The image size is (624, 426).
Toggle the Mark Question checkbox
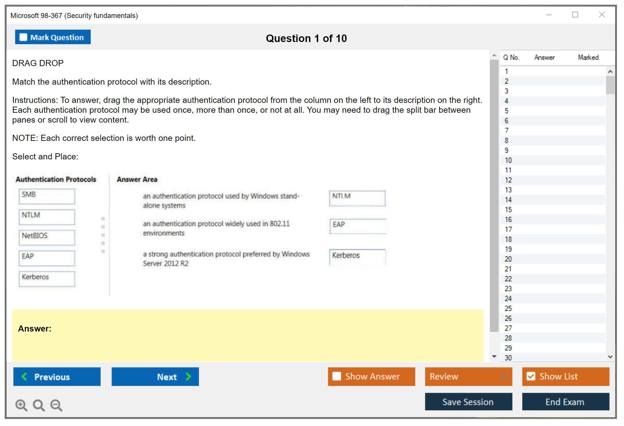point(23,37)
